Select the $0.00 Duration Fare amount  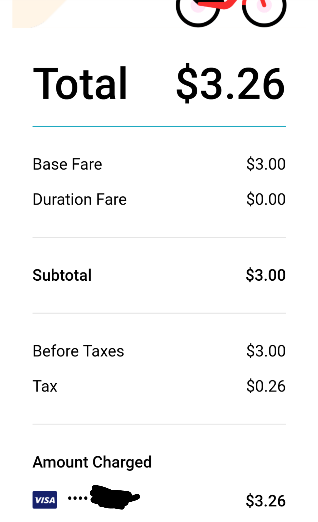[x=266, y=199]
